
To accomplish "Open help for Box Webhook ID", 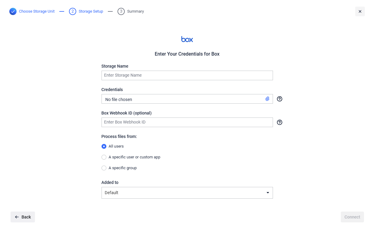I will (x=280, y=122).
